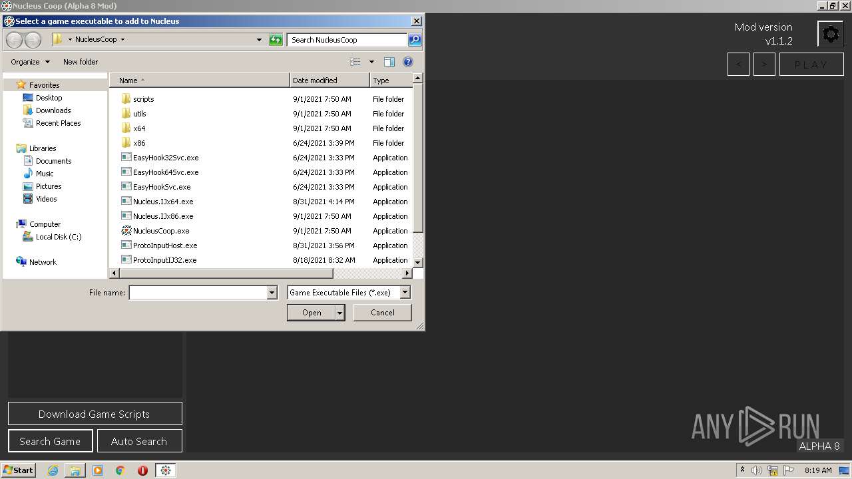
Task: Open Pictures library
Action: click(49, 186)
